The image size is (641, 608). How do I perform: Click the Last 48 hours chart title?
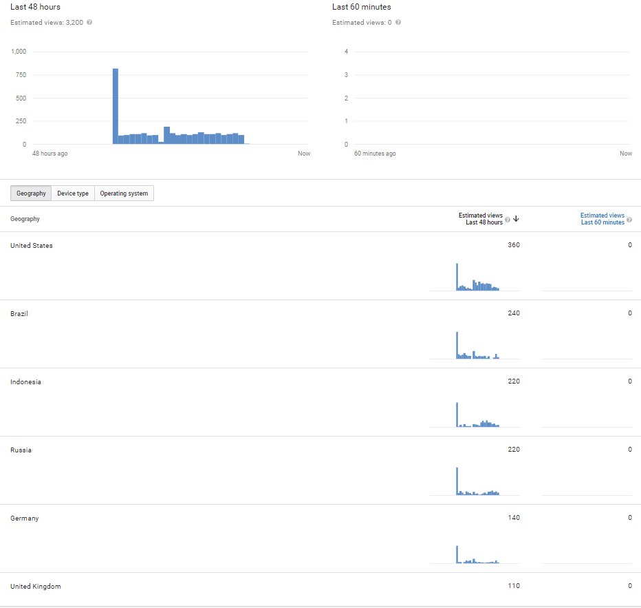[35, 7]
